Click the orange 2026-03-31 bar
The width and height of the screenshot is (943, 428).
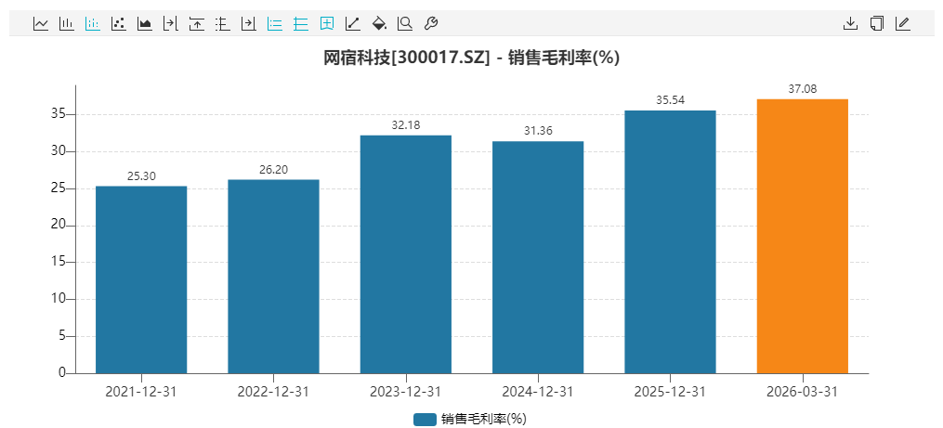[x=802, y=236]
